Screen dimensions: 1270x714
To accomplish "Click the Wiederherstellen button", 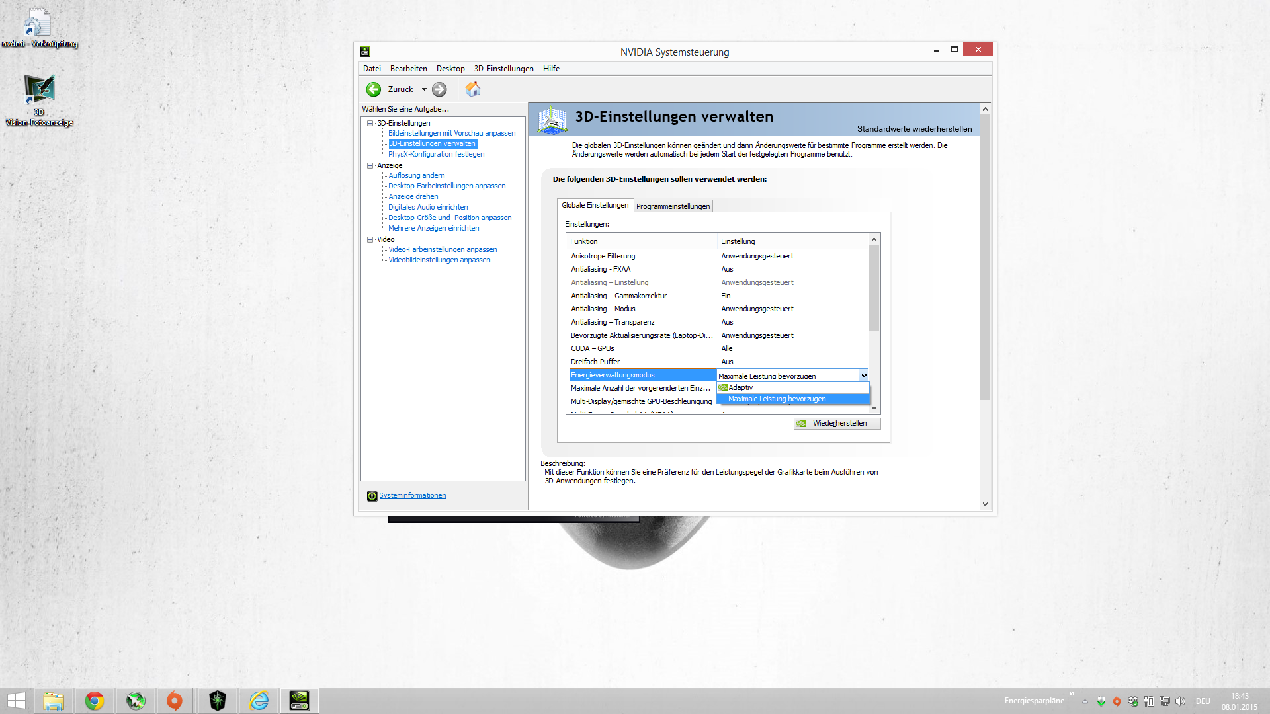I will (x=837, y=424).
